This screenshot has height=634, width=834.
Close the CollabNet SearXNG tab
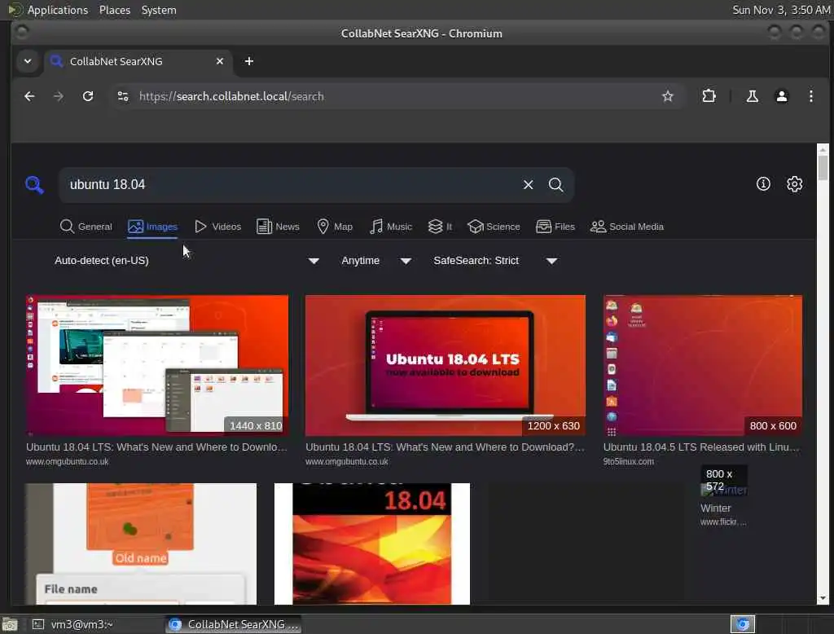(x=220, y=61)
